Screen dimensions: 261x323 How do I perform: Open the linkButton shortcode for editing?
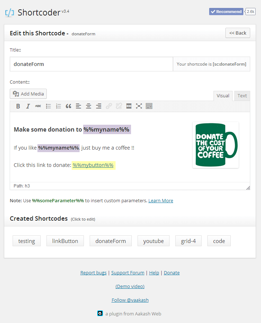coord(65,241)
